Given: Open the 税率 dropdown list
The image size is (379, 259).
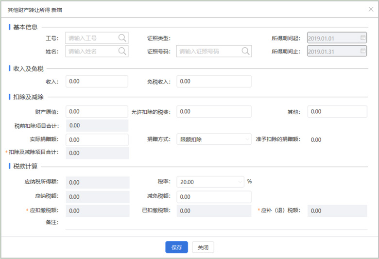Looking at the screenshot, I should click(241, 182).
